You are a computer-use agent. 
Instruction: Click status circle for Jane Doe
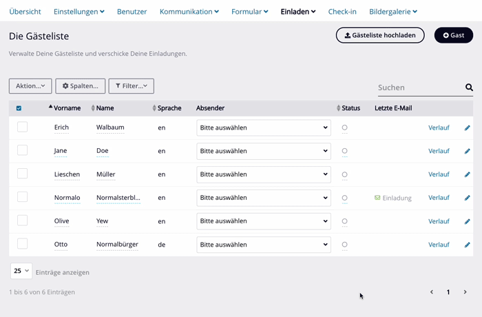pos(344,151)
